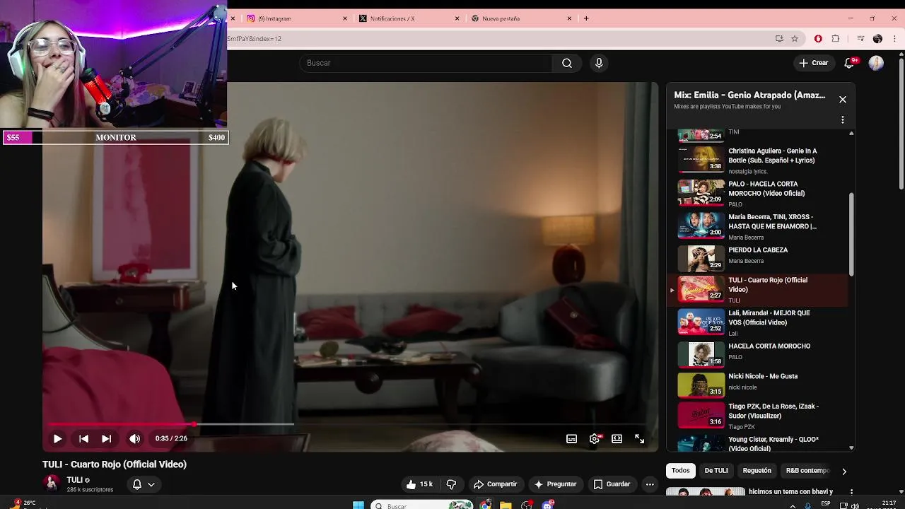Screen dimensions: 905x509
Task: Open the YouTube notifications bell
Action: [x=849, y=63]
